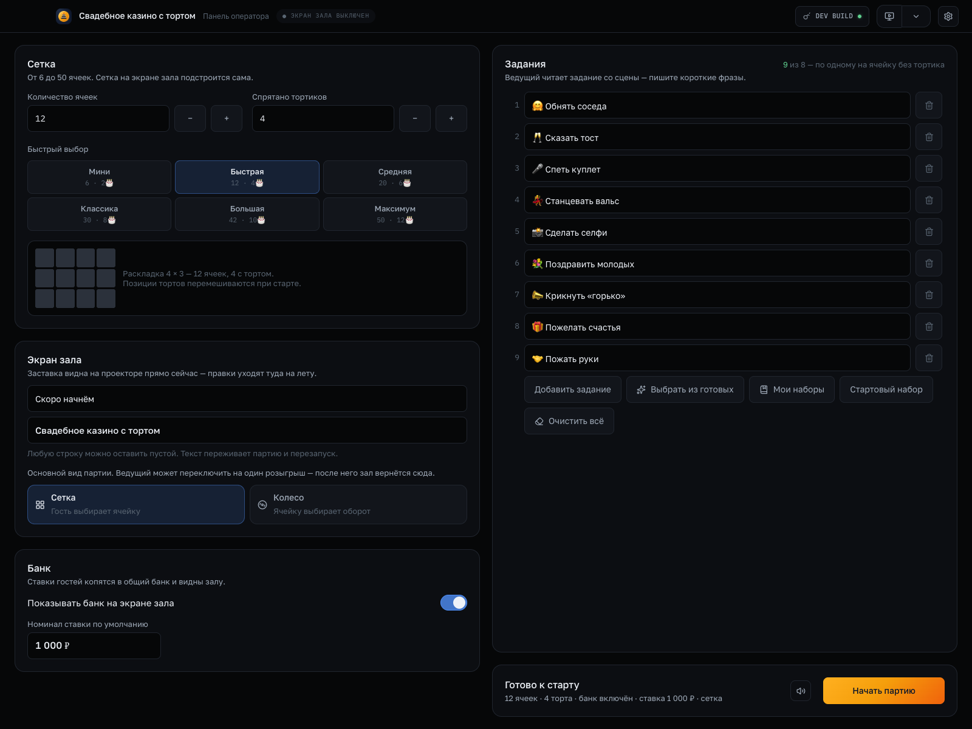Click the DEV BUILD key badge
The image size is (972, 729).
832,16
